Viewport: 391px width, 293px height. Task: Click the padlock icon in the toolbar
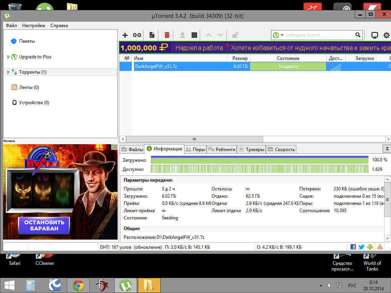tap(235, 35)
